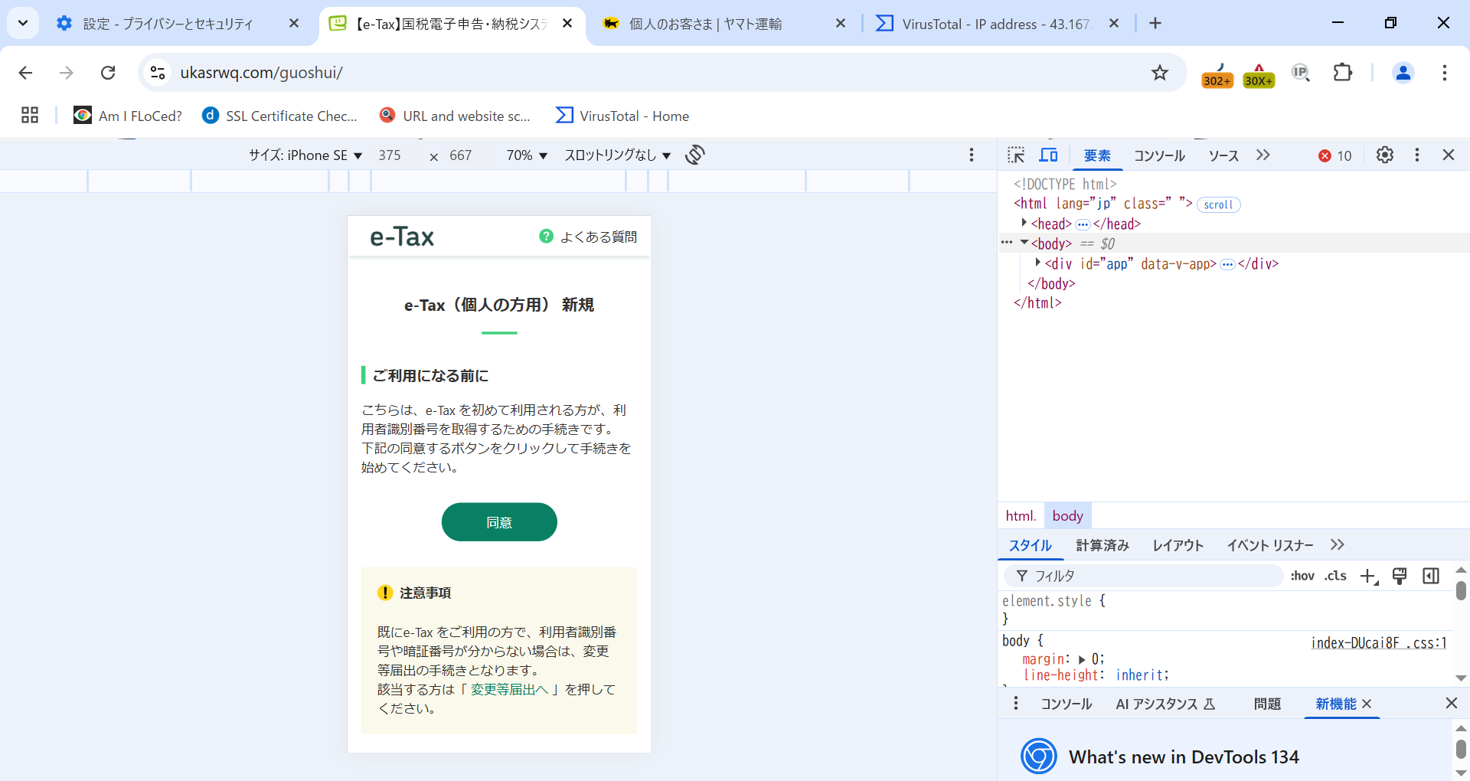Open the index-DUcai8F.css source link
Image resolution: width=1470 pixels, height=781 pixels.
pyautogui.click(x=1379, y=642)
